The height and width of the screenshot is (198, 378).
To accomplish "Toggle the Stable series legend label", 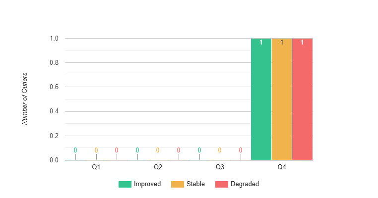I will click(196, 184).
